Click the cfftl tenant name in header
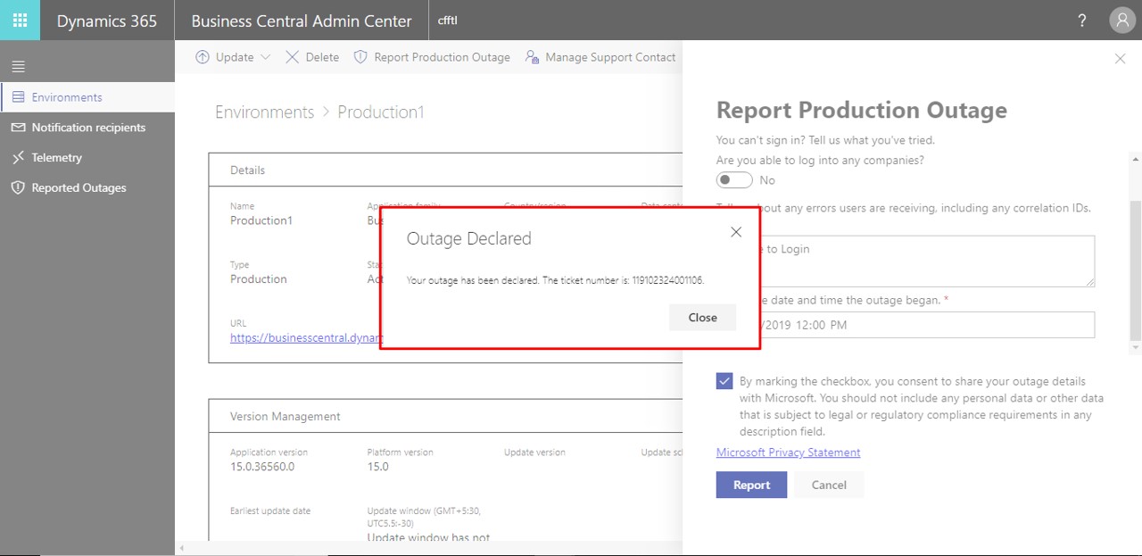Screen dimensions: 1142x556 tap(448, 21)
